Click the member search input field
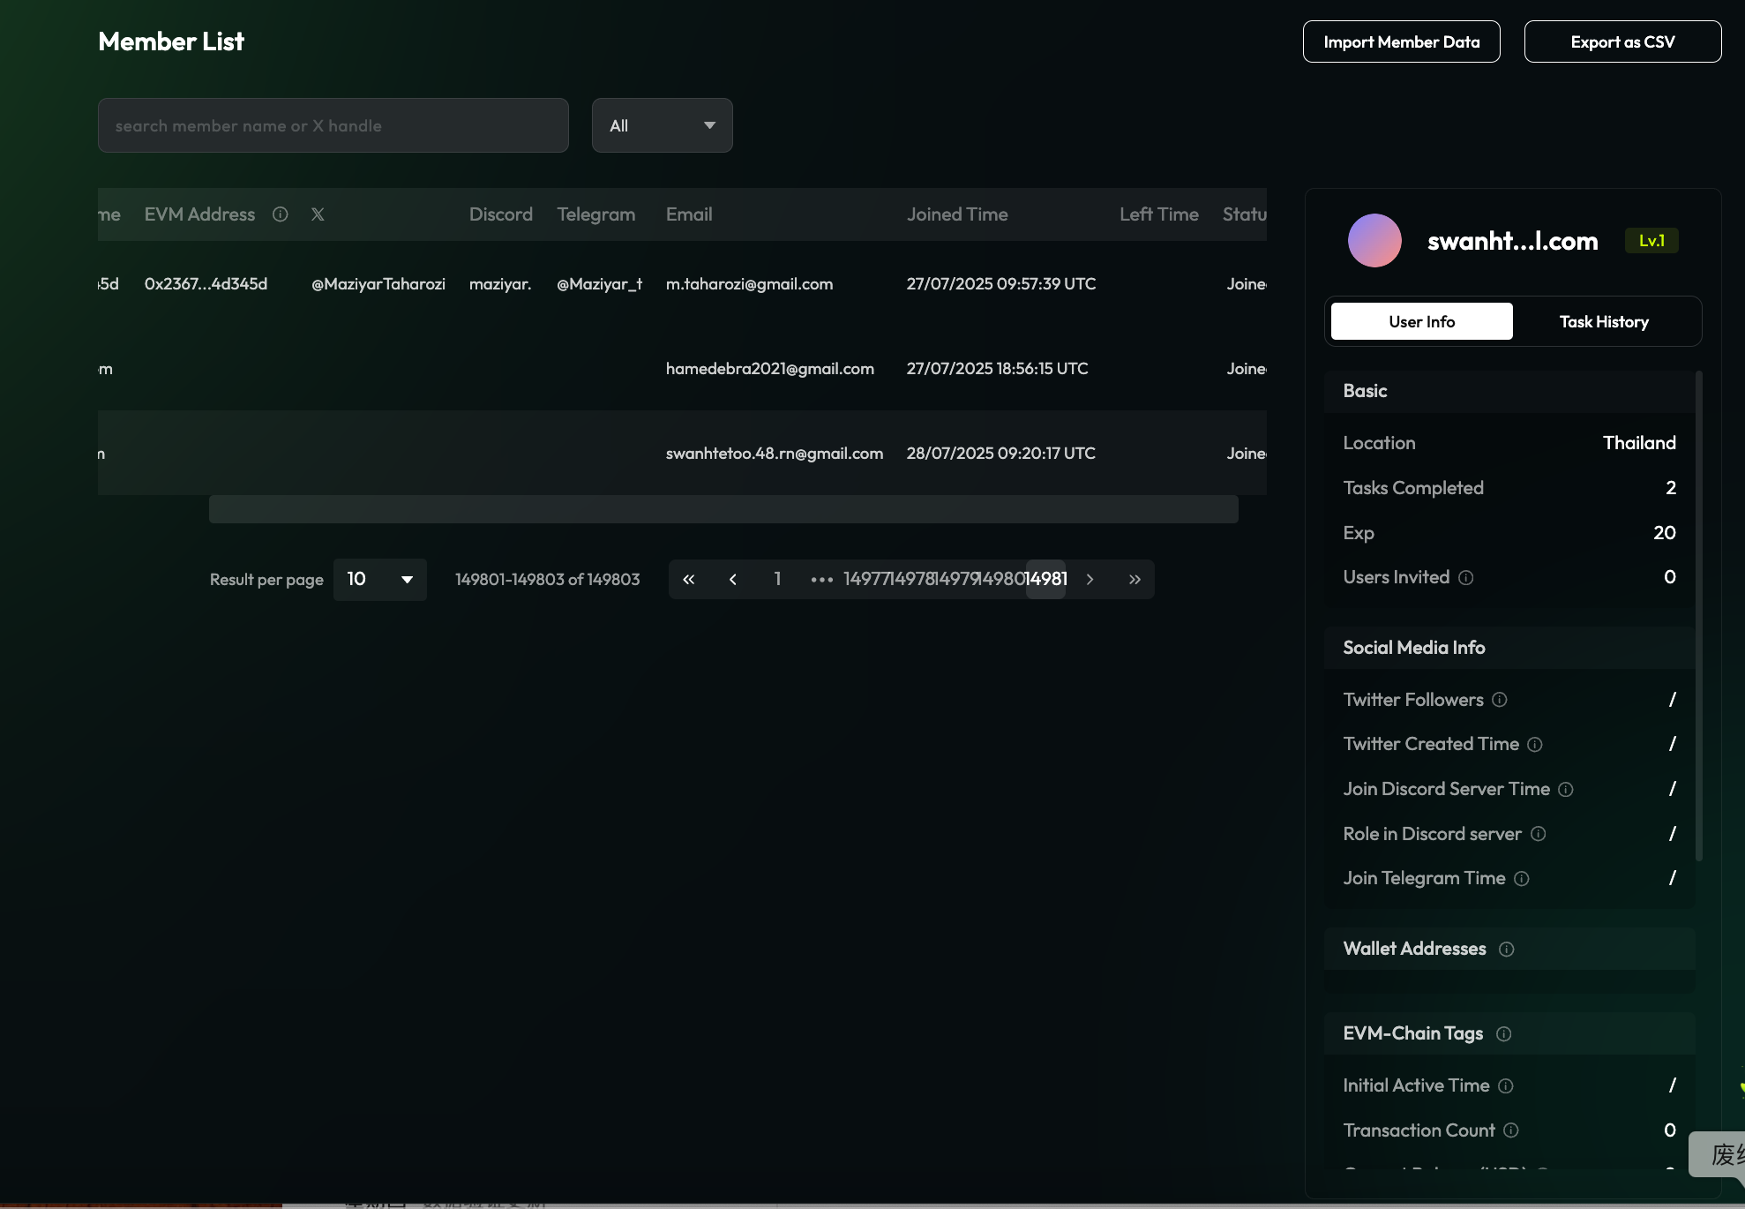 [333, 125]
